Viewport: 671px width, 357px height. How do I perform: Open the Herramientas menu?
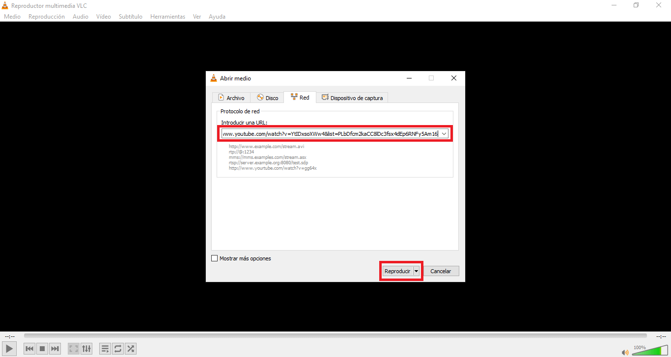click(x=168, y=17)
